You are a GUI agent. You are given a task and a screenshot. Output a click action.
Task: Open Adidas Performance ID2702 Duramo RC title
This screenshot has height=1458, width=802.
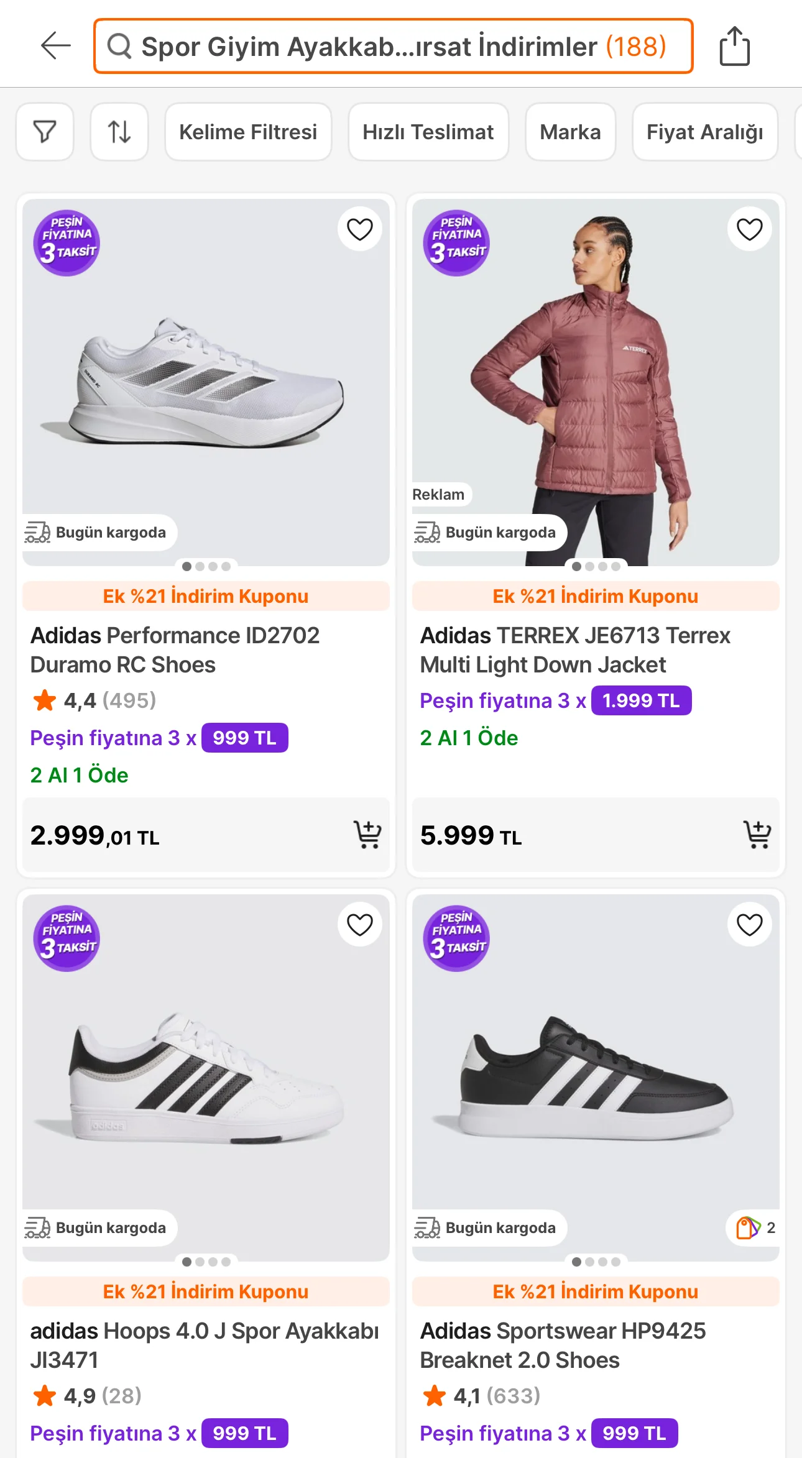point(175,650)
